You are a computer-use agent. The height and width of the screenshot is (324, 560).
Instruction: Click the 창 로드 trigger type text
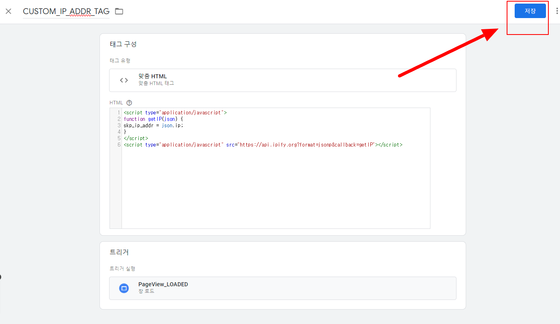[x=146, y=291]
